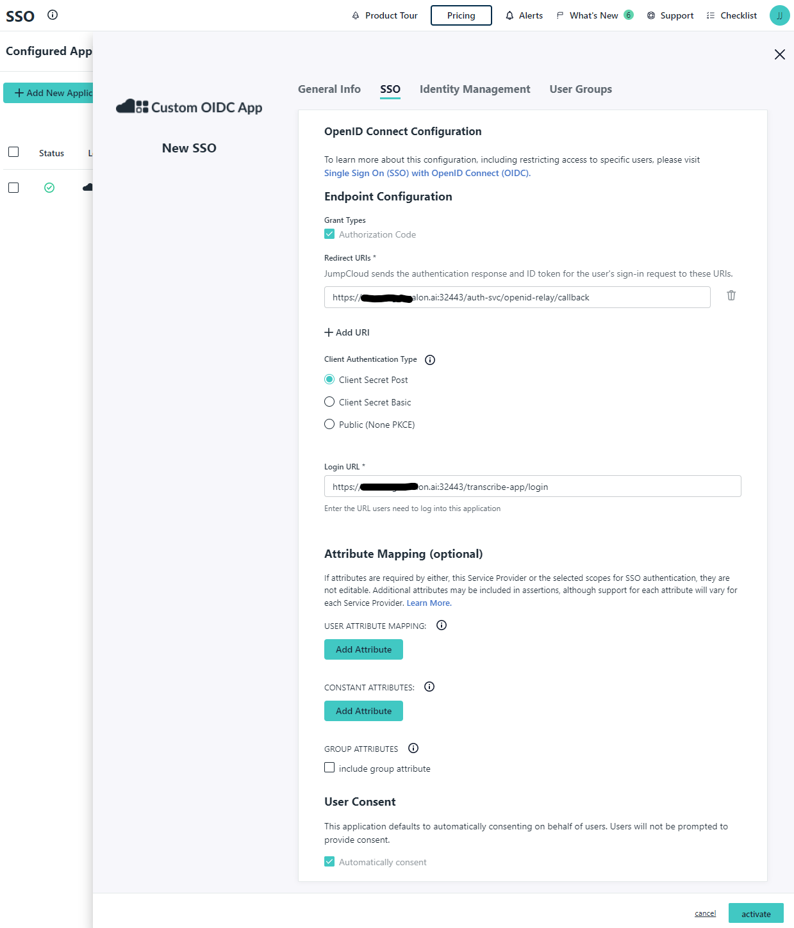Open Single Sign On with OpenID Connect link

coord(427,173)
